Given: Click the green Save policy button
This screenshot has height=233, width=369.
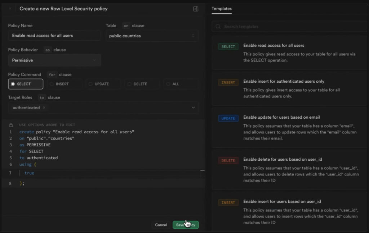Looking at the screenshot, I should (186, 225).
